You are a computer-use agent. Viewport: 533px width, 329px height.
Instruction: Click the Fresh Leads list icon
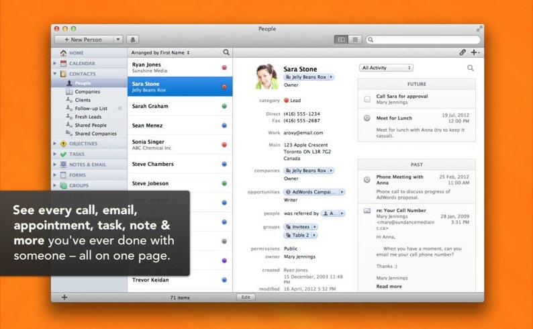point(69,117)
